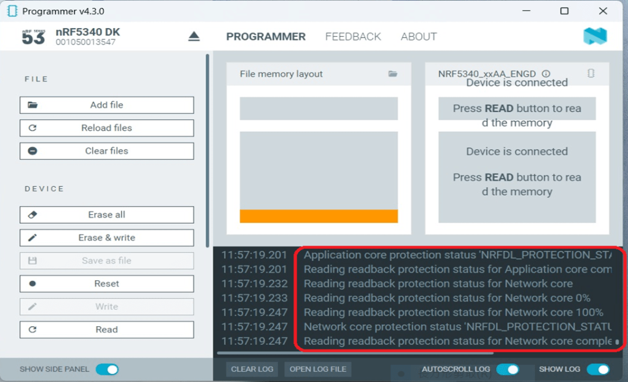This screenshot has height=382, width=628.
Task: Click log entry 'Network core 100%'
Action: point(454,312)
